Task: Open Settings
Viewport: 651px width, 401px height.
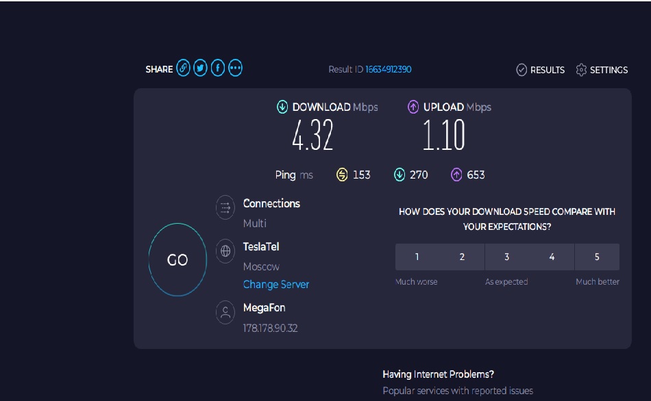Action: point(602,70)
